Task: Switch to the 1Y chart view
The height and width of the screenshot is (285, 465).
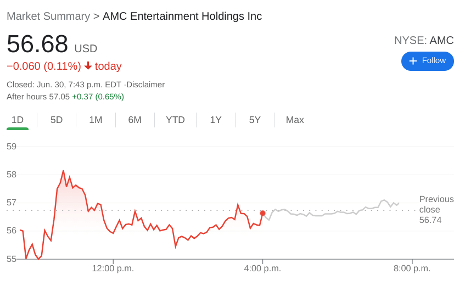Action: pyautogui.click(x=216, y=120)
